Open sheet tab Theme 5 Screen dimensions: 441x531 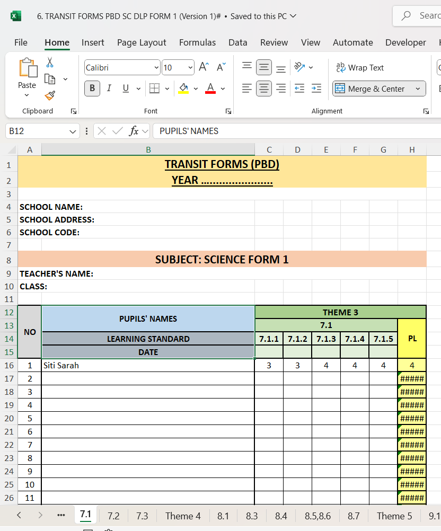pos(394,516)
